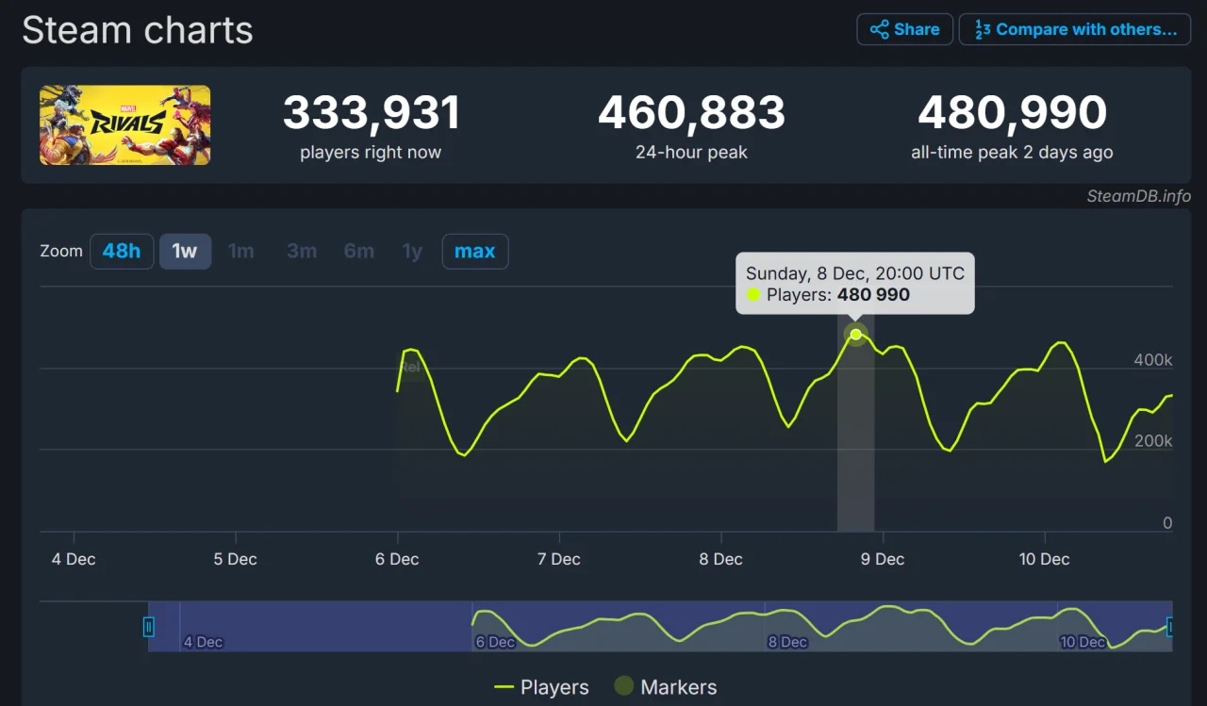Click the Players legend line icon
The width and height of the screenshot is (1207, 706).
(x=504, y=687)
